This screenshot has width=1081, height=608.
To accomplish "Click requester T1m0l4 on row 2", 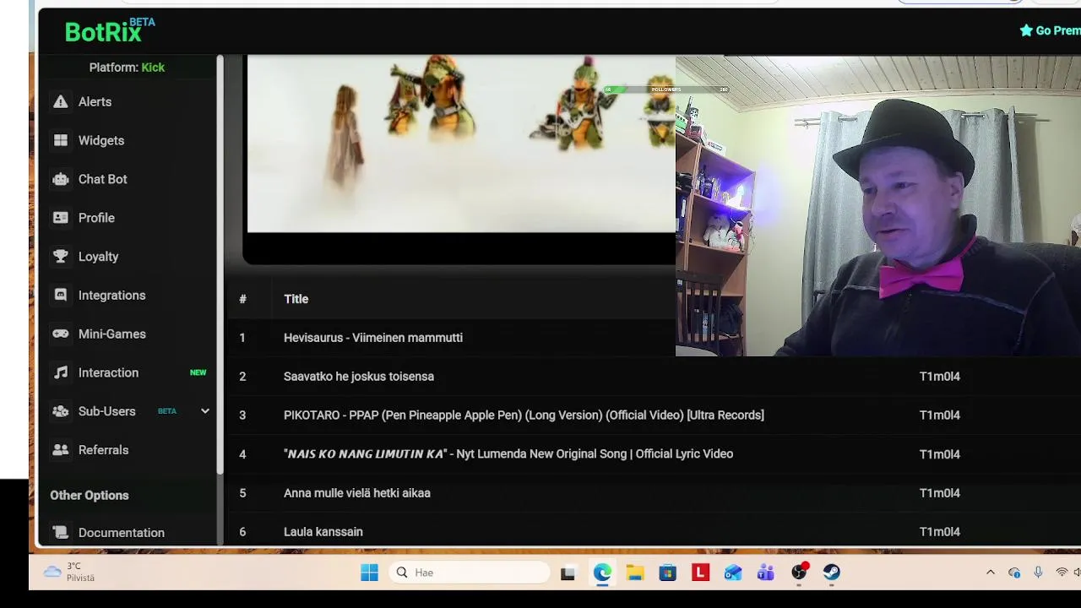I will tap(939, 377).
